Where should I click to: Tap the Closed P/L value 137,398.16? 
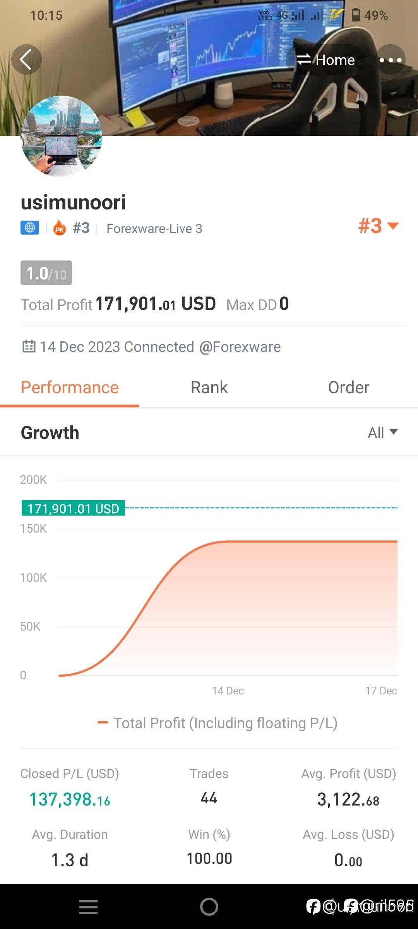pos(70,799)
